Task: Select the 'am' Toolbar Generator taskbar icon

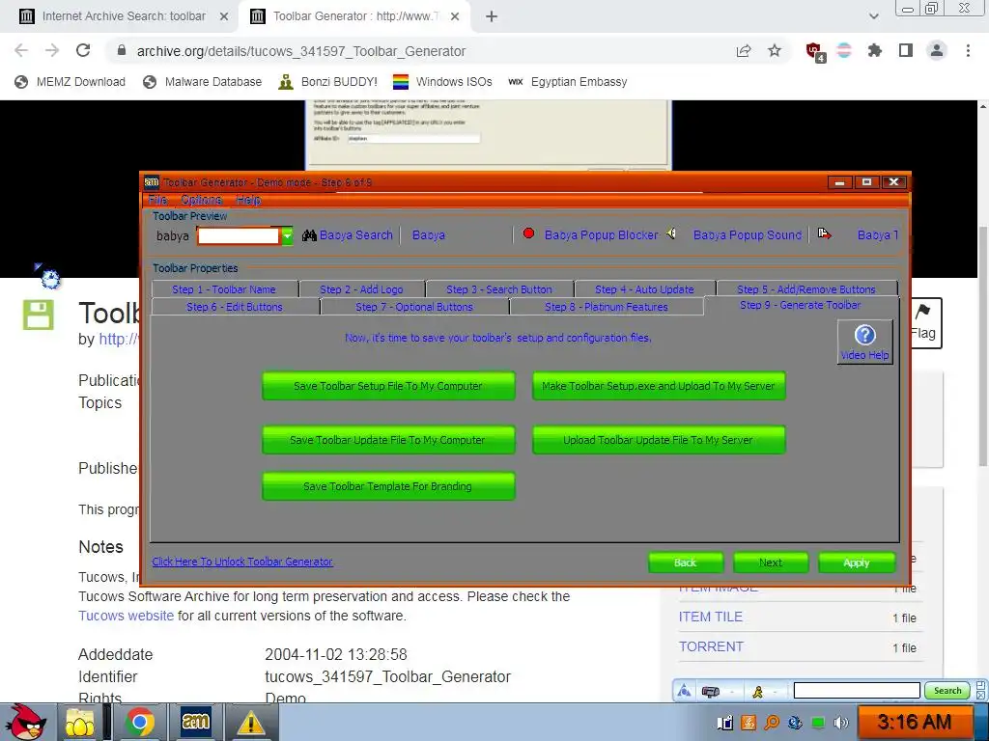Action: [x=195, y=721]
